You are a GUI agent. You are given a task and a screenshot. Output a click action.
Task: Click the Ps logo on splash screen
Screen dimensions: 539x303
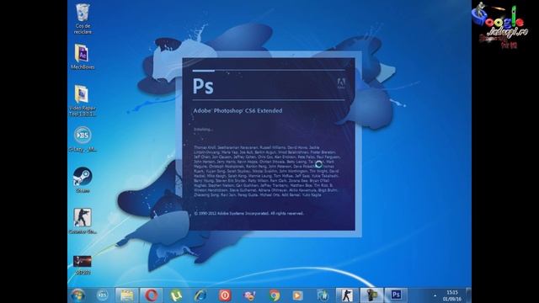tap(203, 86)
